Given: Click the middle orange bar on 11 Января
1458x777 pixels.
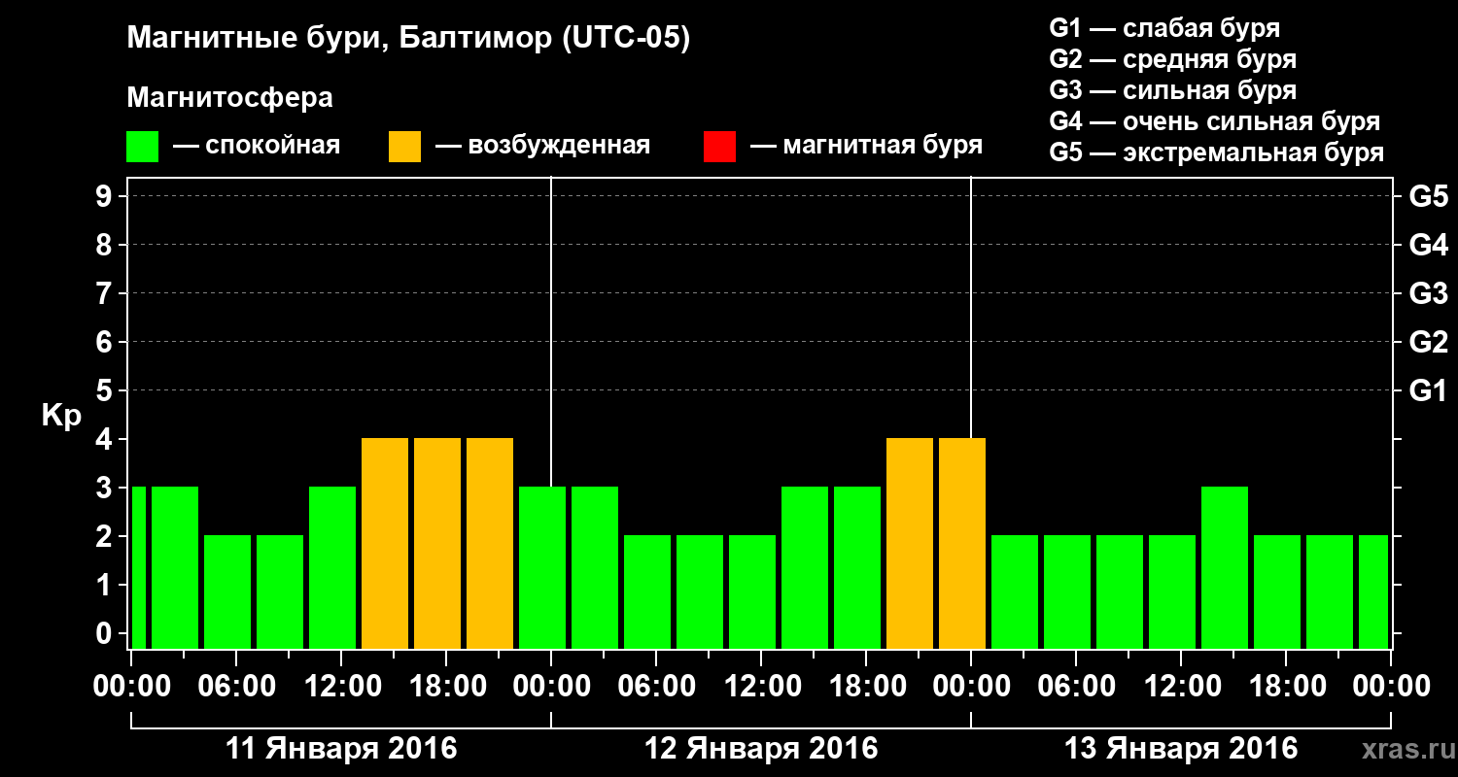Looking at the screenshot, I should [x=437, y=543].
